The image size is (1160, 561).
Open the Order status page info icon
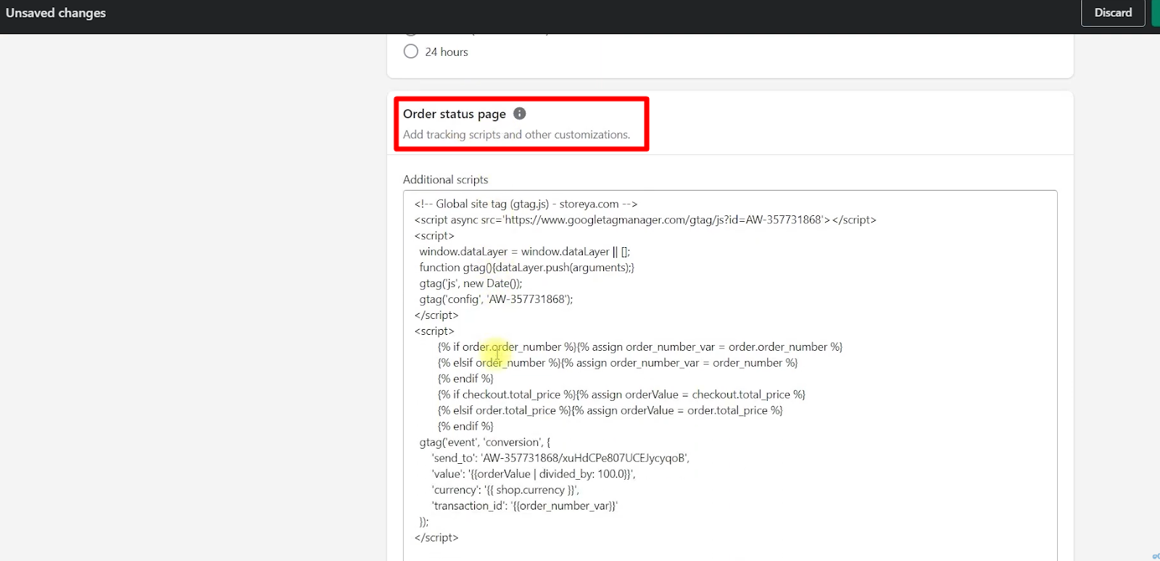click(x=520, y=113)
